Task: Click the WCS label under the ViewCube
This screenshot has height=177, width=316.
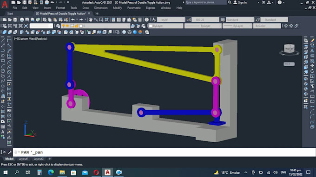Action: (x=289, y=64)
